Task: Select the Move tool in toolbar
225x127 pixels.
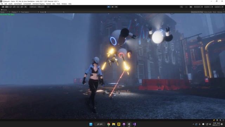Action: click(x=7, y=7)
